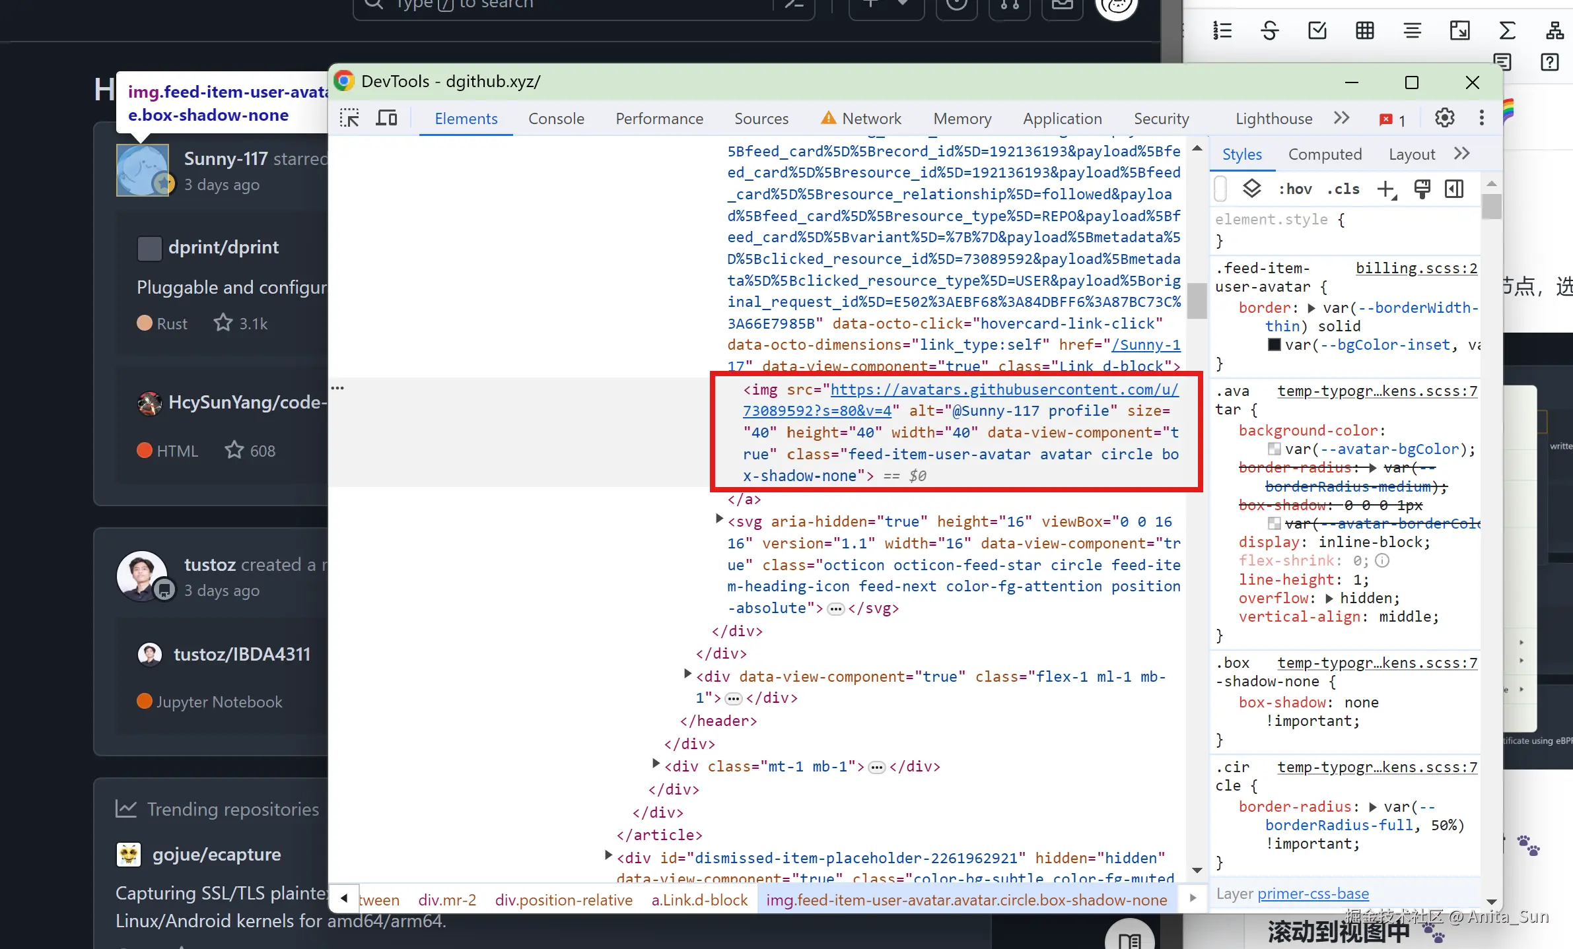Screen dimensions: 1573x949
Task: Open the rendering emulations paintbrush icon
Action: click(1422, 189)
